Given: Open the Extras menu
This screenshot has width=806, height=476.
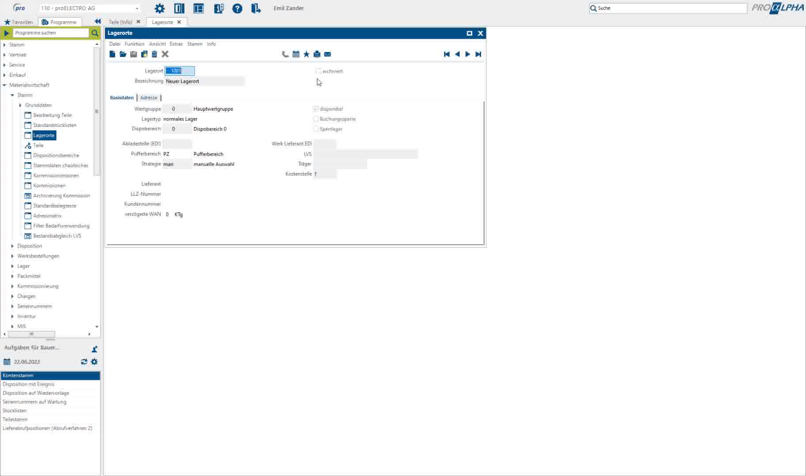Looking at the screenshot, I should point(176,44).
